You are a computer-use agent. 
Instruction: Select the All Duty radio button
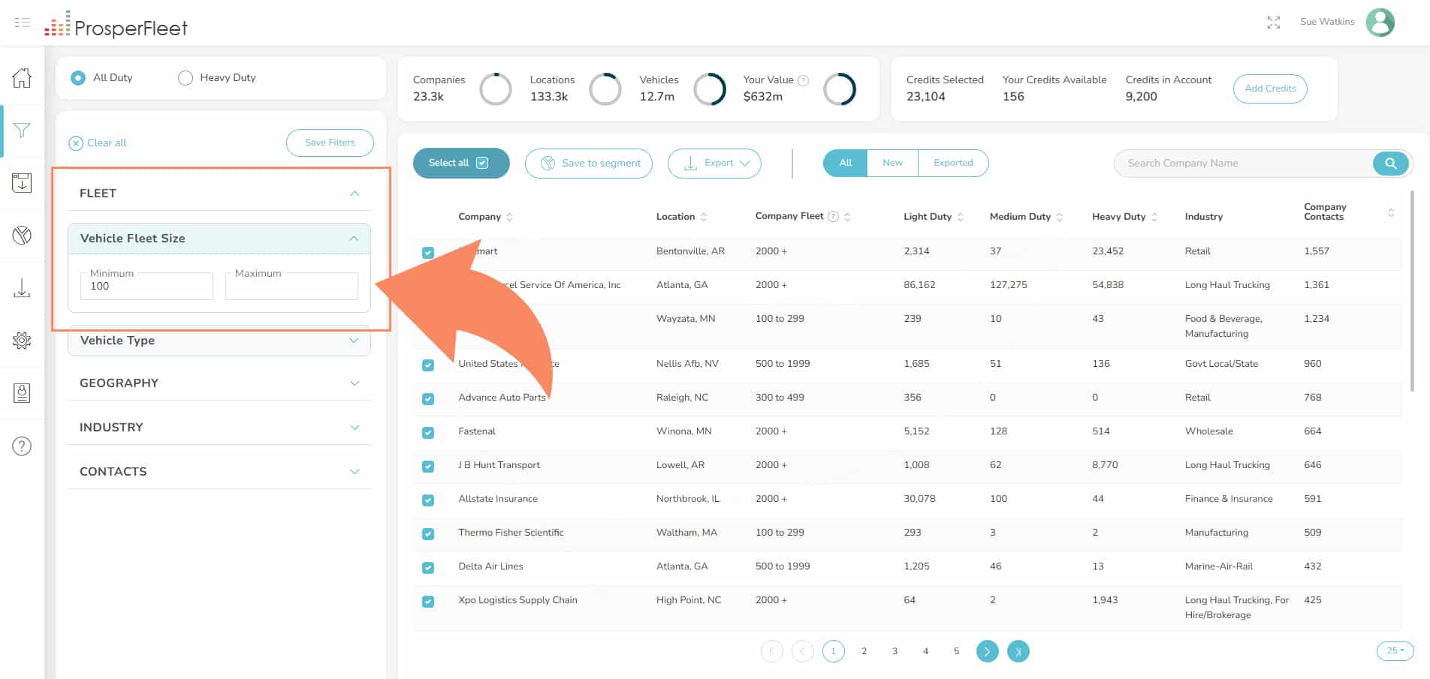pyautogui.click(x=78, y=78)
